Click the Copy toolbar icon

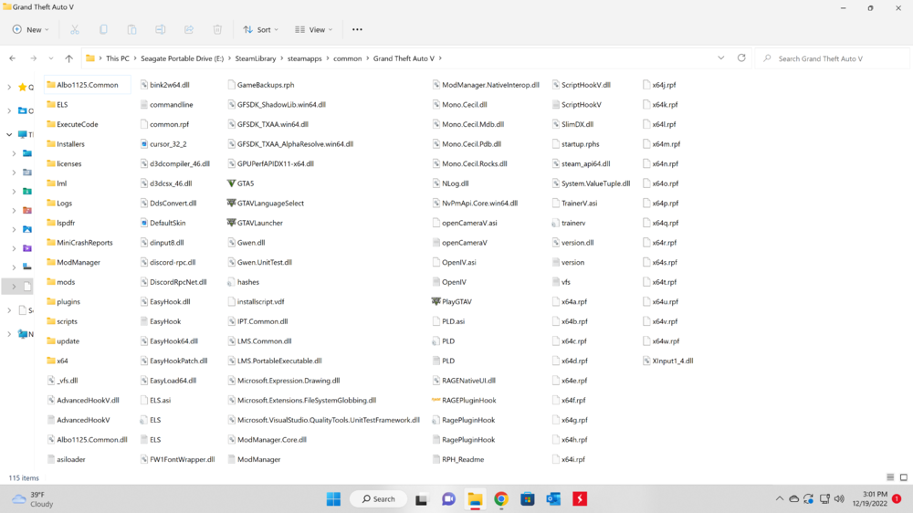(103, 30)
